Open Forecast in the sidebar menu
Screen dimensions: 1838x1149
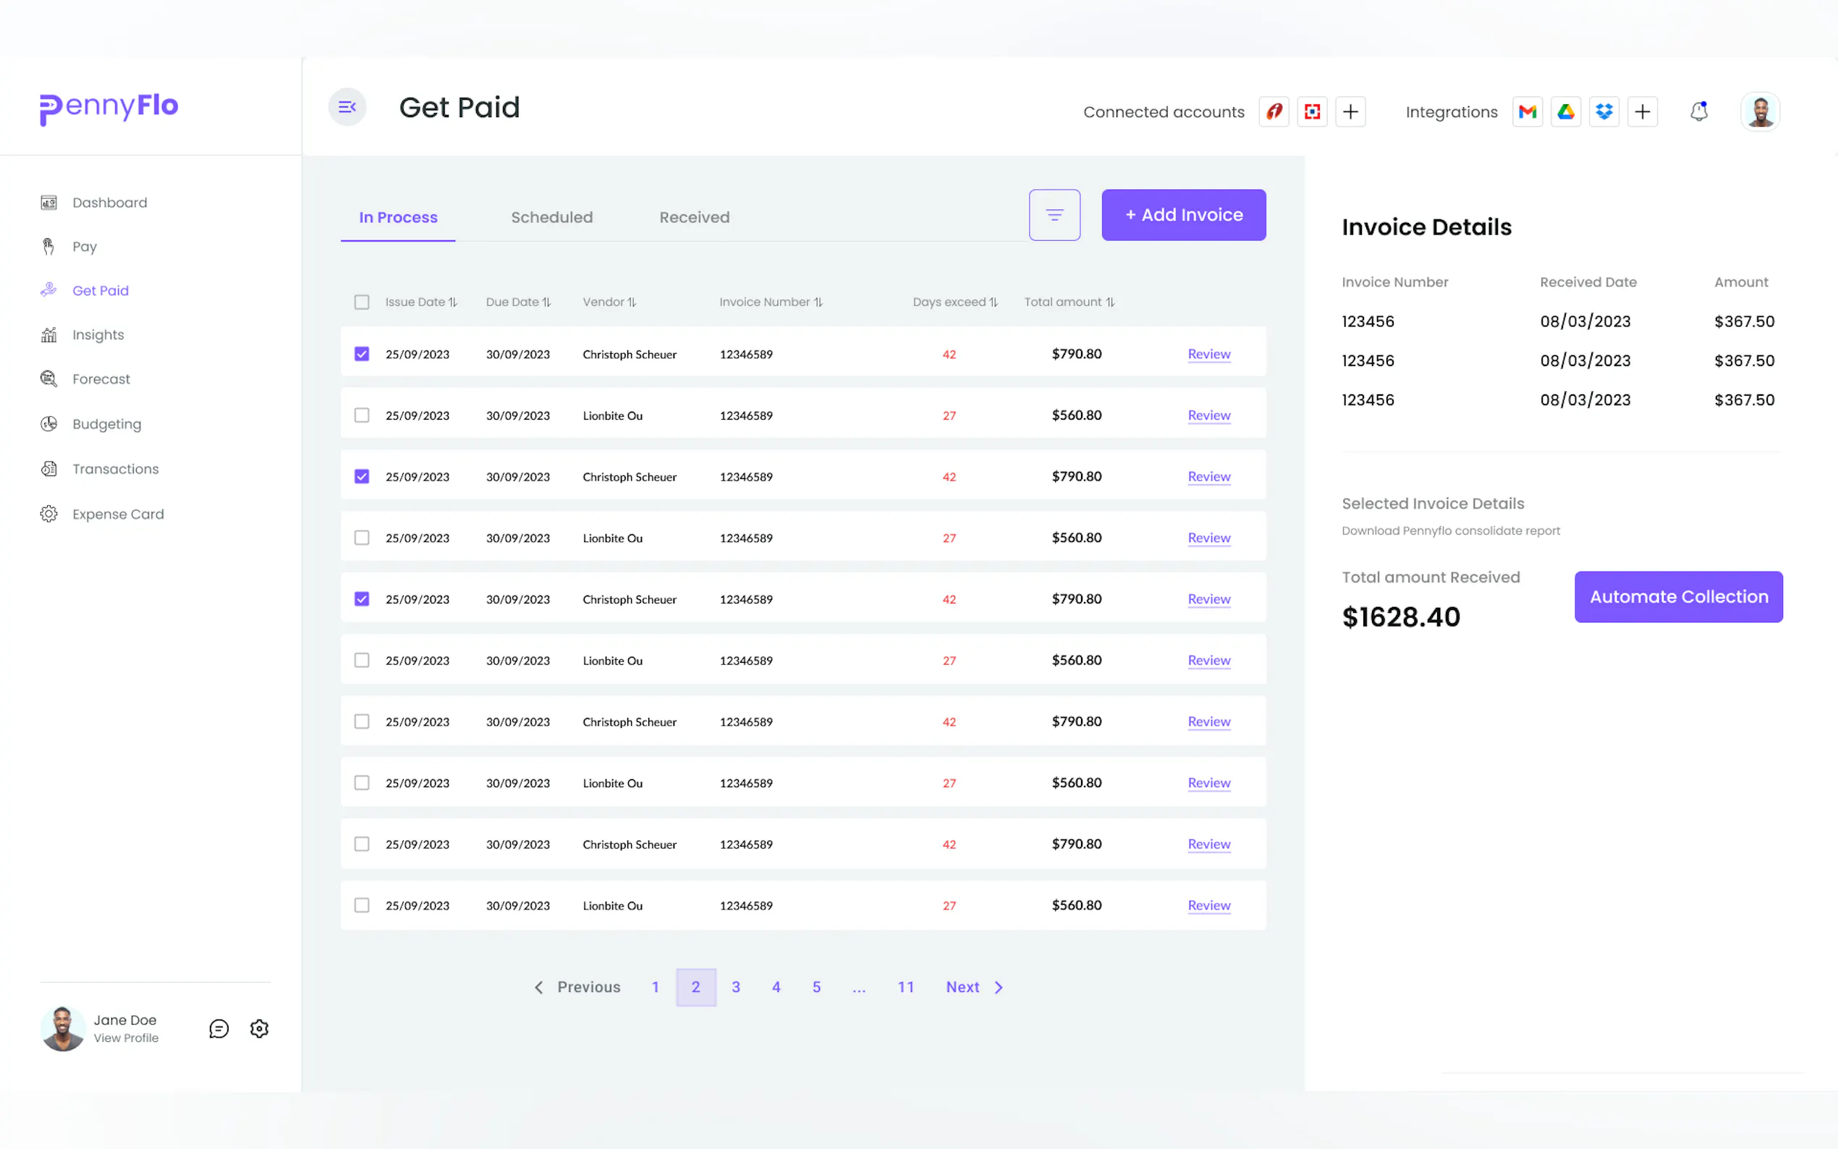(x=101, y=379)
